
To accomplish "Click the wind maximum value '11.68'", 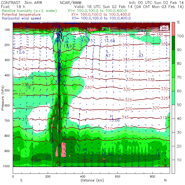I will click(109, 41).
